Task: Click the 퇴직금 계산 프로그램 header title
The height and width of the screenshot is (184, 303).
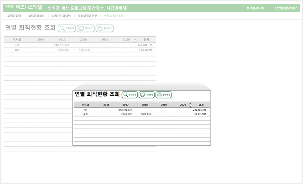Action: (88, 8)
